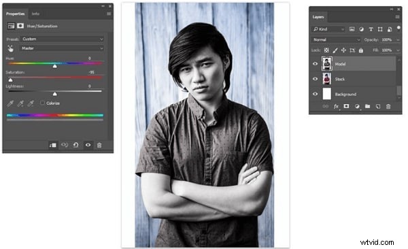Select the first eyedropper tool in Properties
This screenshot has height=249, width=408.
[10, 103]
